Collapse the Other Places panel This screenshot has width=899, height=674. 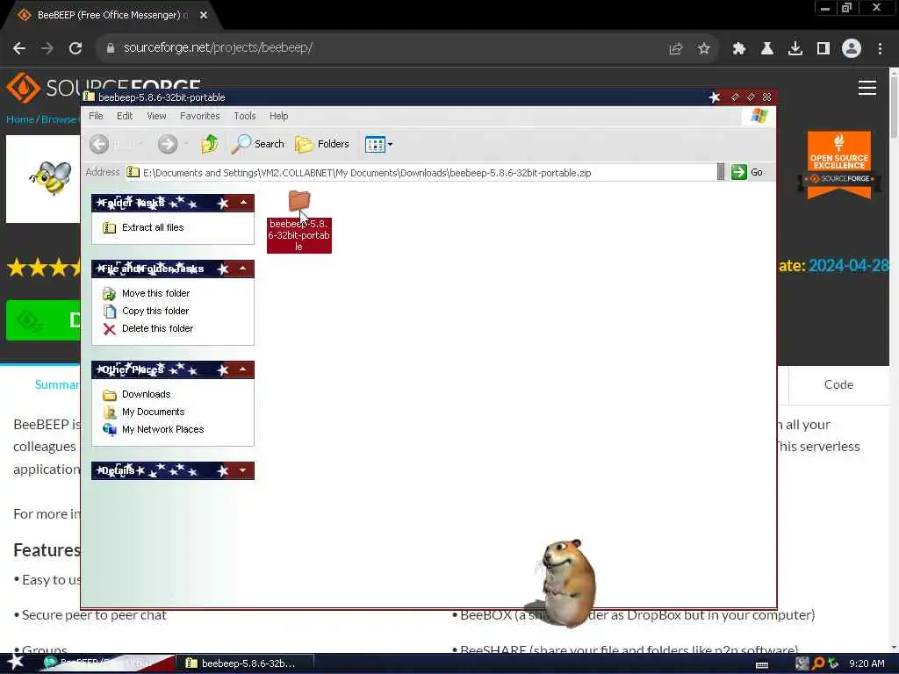click(242, 369)
